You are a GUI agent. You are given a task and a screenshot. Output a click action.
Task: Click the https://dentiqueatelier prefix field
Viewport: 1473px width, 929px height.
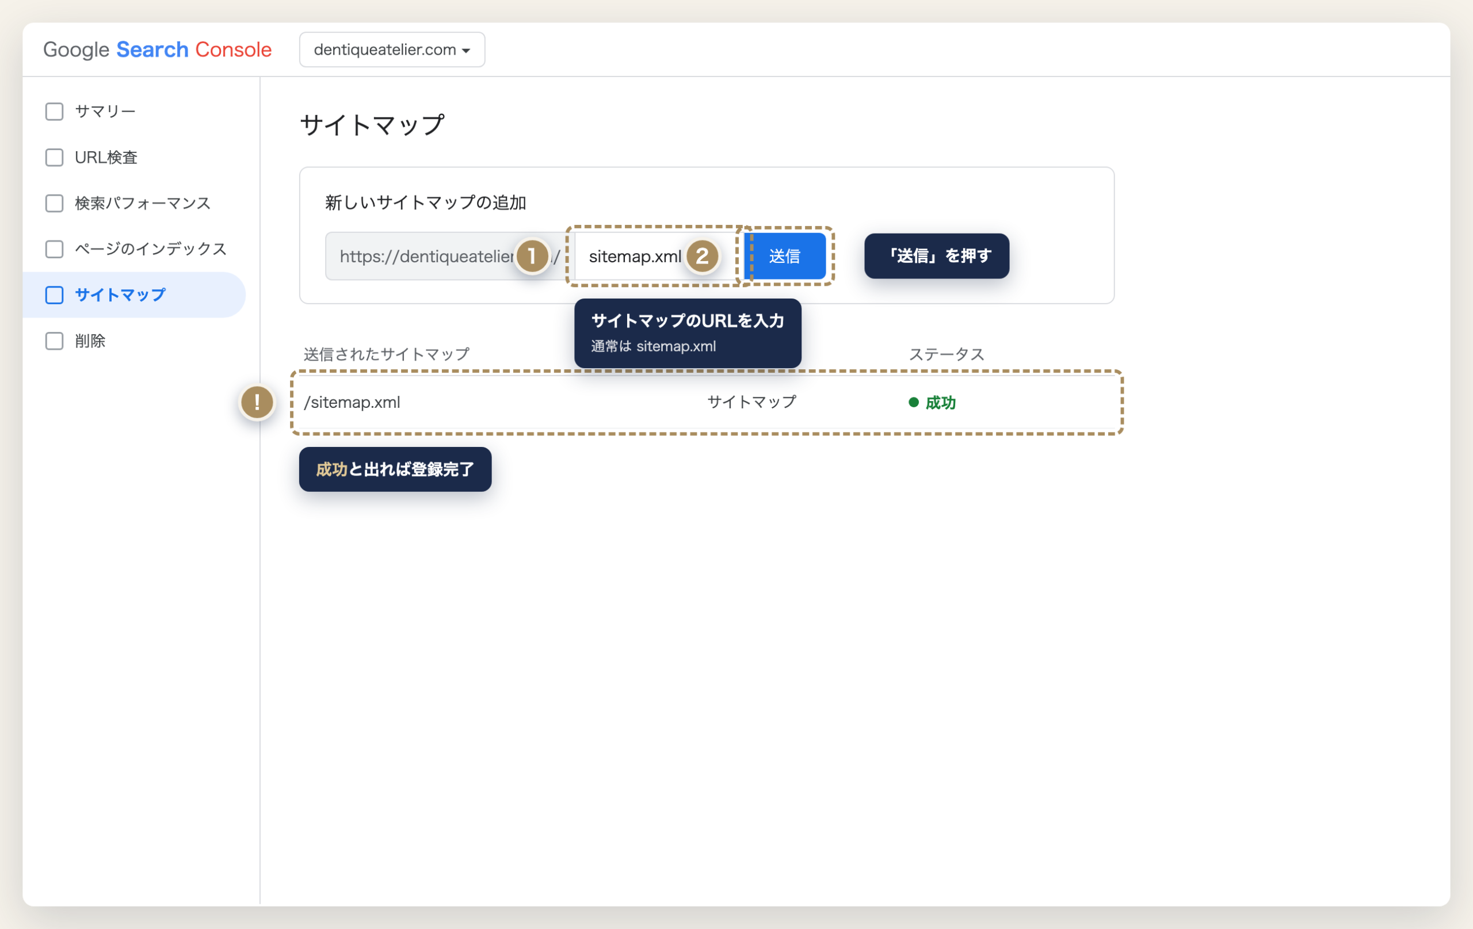[x=449, y=256]
